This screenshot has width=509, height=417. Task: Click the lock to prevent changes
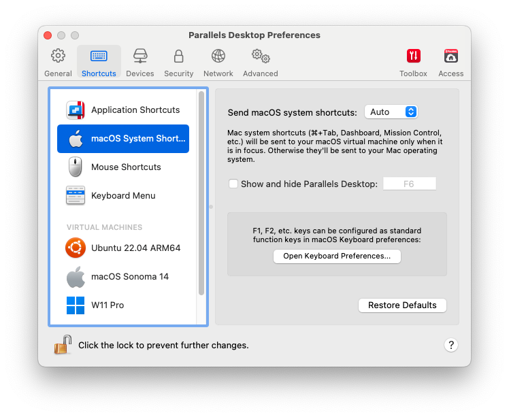tap(63, 345)
